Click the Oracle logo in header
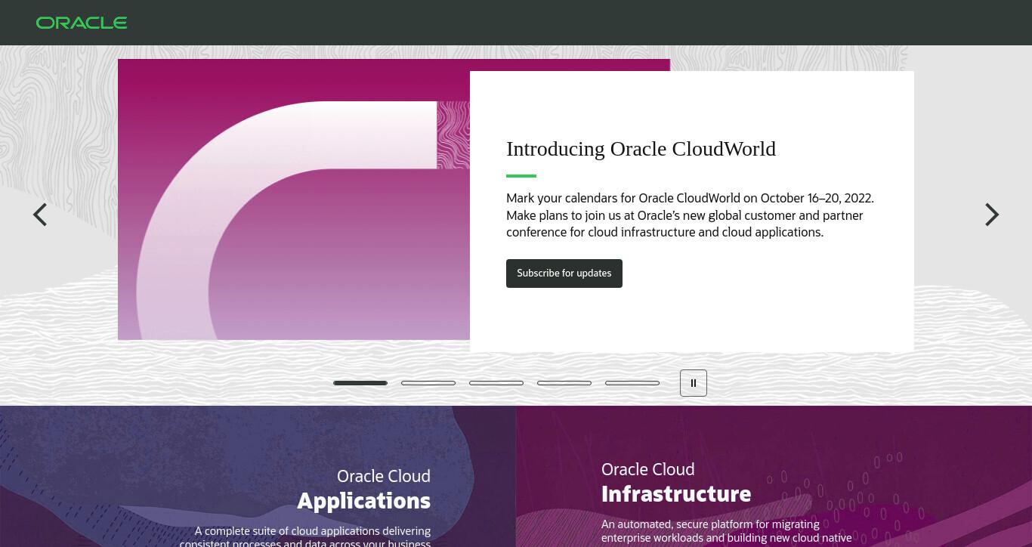This screenshot has height=547, width=1032. (x=82, y=23)
